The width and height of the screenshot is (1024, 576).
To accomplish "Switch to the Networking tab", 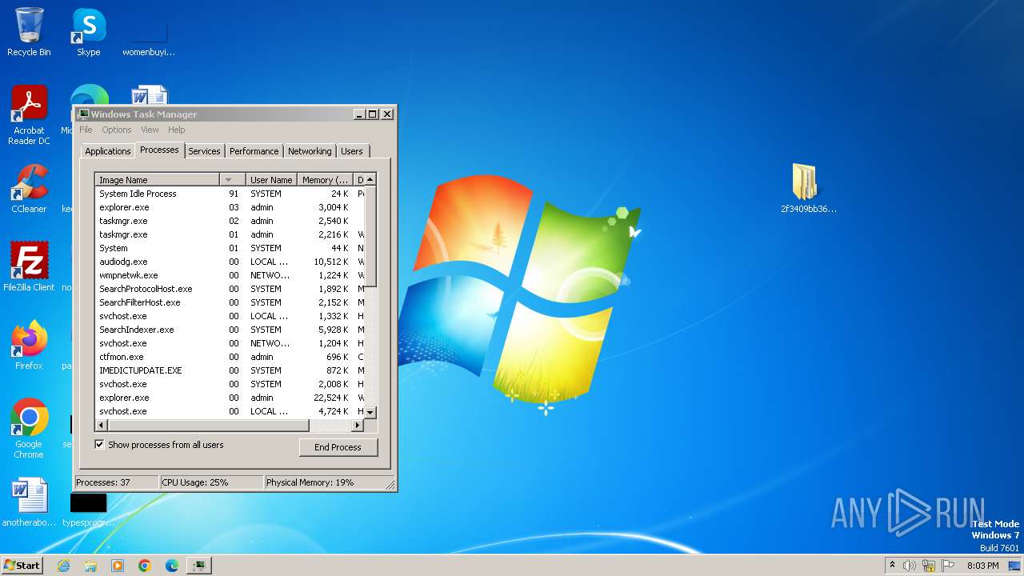I will click(310, 151).
